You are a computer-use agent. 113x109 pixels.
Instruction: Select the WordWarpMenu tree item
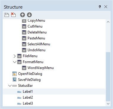tap(41, 68)
